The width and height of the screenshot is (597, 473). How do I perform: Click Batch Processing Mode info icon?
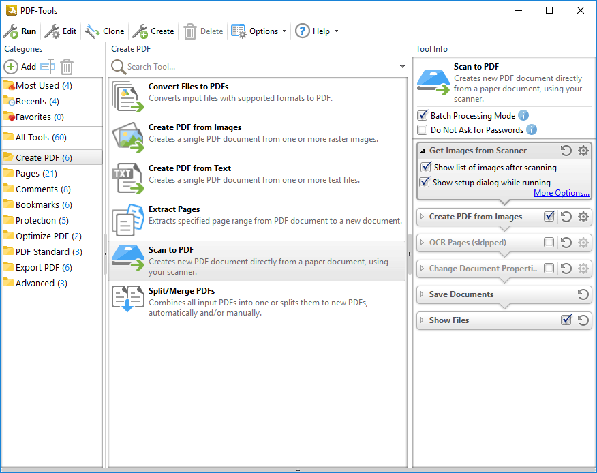coord(523,116)
